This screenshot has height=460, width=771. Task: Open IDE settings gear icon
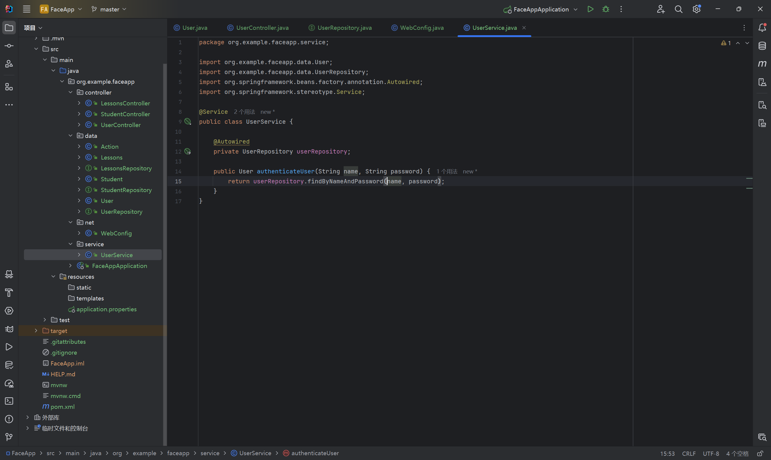696,9
